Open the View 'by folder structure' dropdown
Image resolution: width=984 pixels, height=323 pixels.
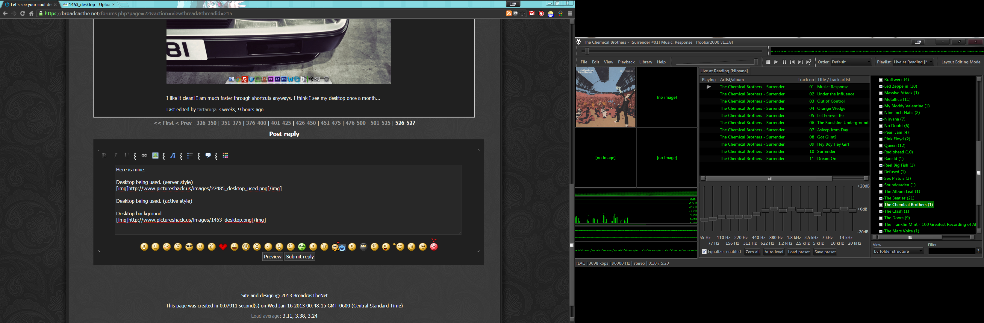click(898, 251)
